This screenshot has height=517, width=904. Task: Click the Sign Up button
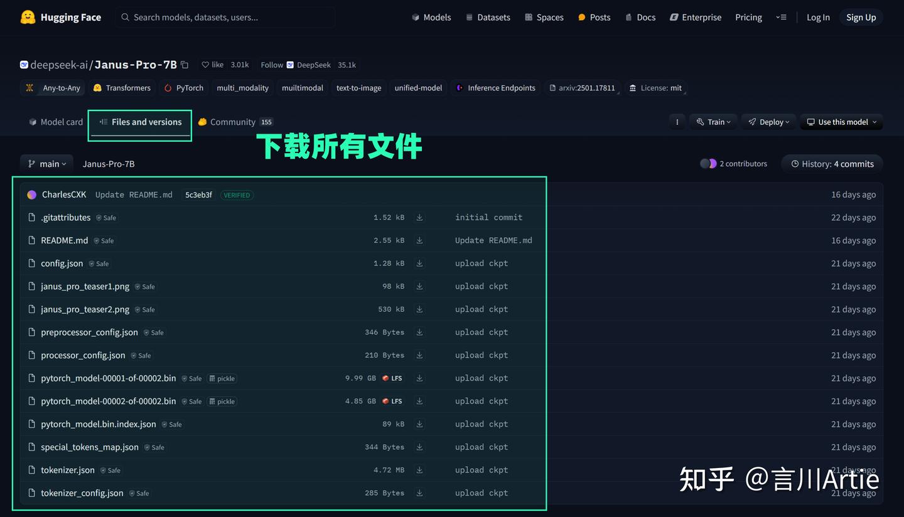(x=861, y=18)
